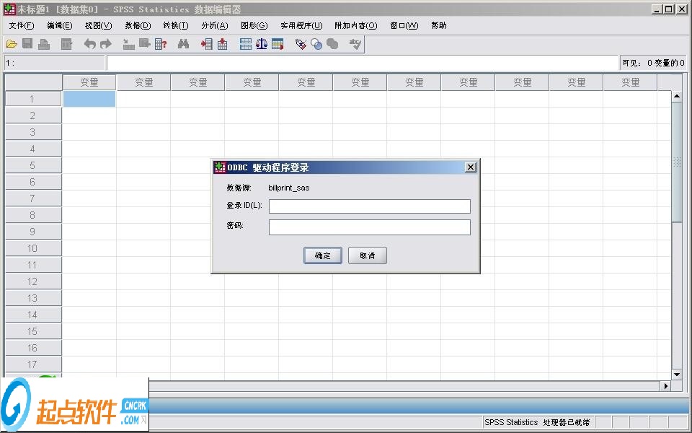
Task: Open the 转换(T) menu
Action: click(x=176, y=26)
